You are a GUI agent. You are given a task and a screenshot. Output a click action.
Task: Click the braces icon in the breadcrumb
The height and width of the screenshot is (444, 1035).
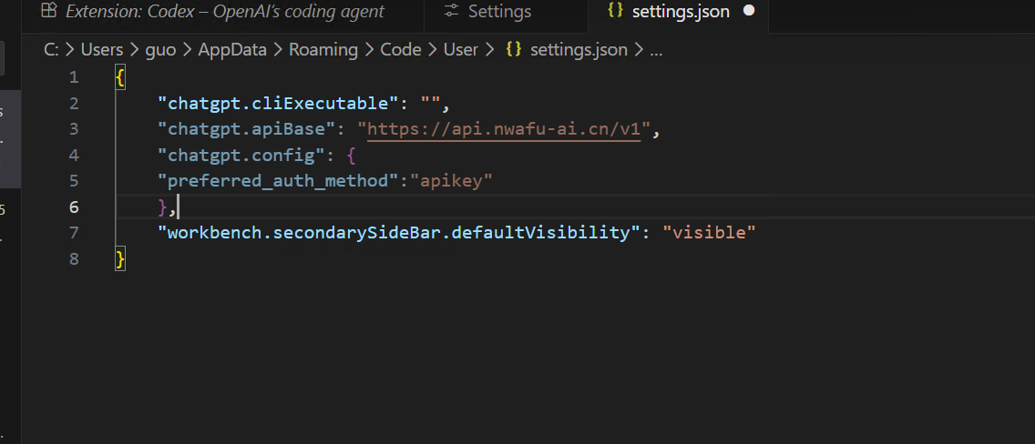[514, 50]
